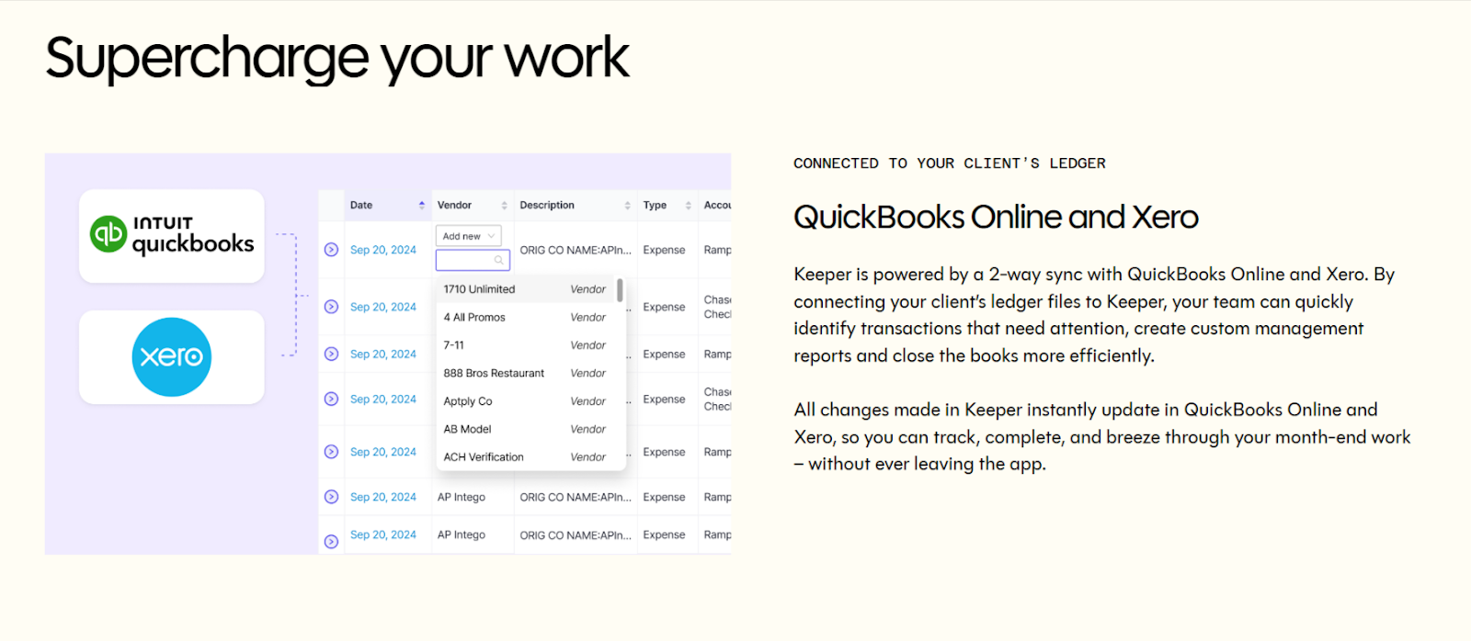Image resolution: width=1471 pixels, height=641 pixels.
Task: Click the Type column sort icon
Action: (x=688, y=206)
